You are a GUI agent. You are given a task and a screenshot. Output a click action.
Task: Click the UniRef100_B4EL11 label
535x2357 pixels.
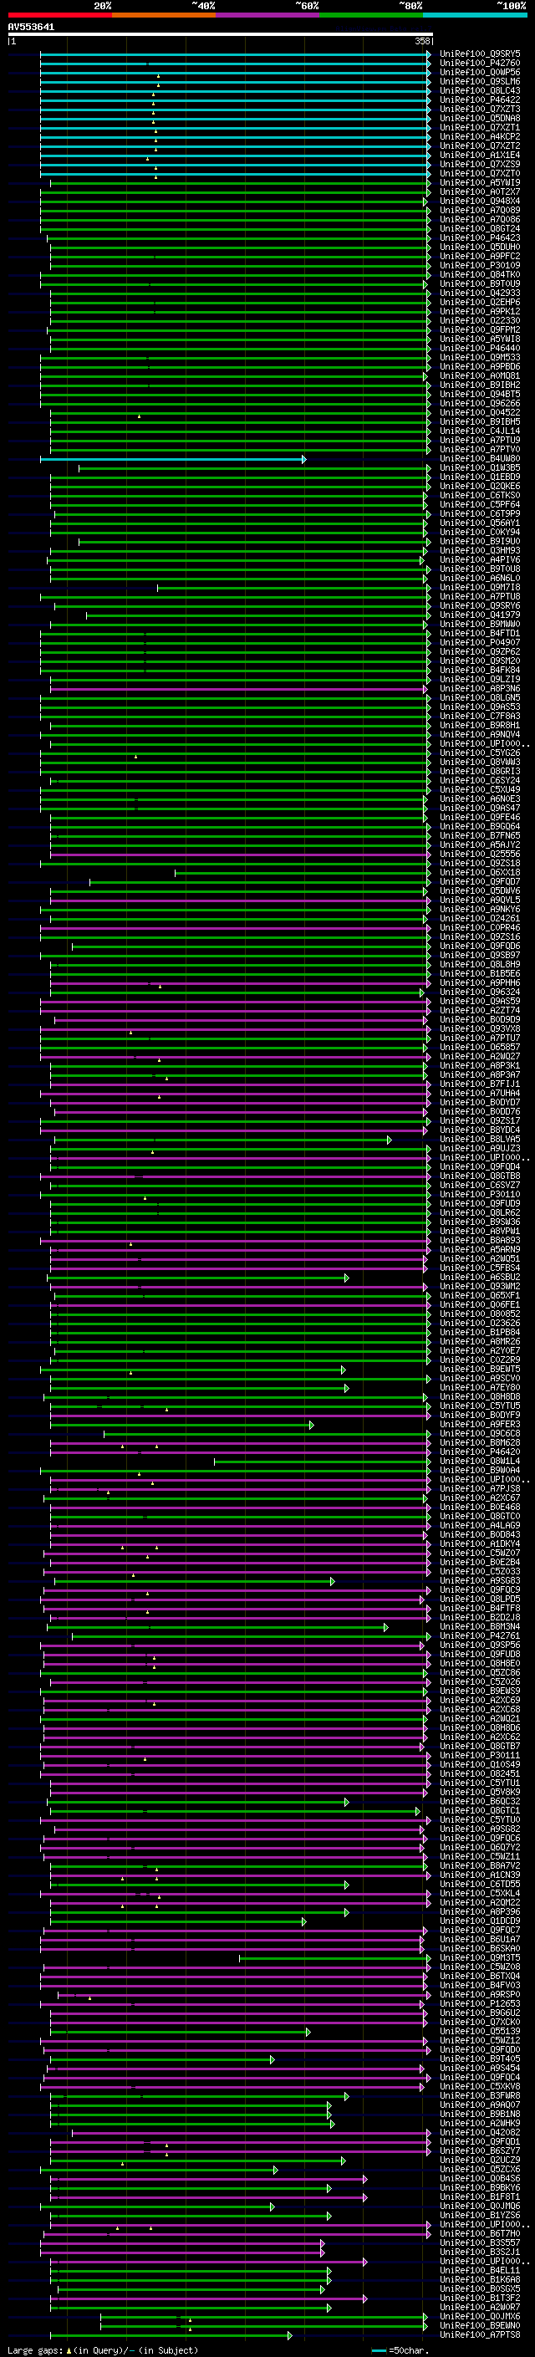coord(480,2270)
